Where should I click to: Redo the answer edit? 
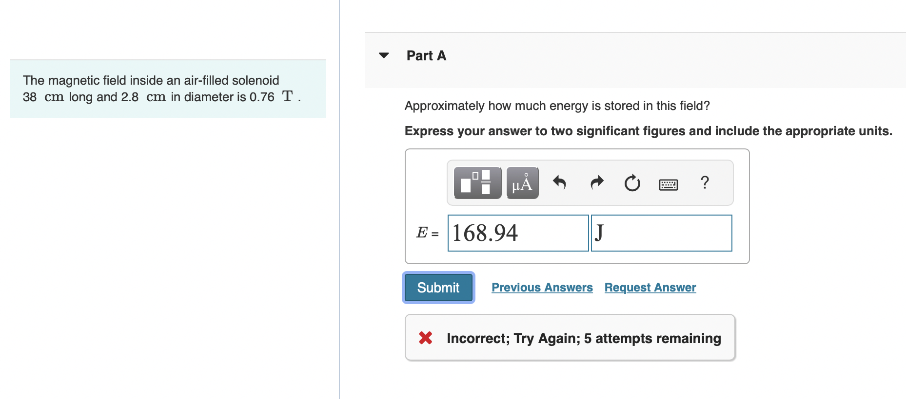point(596,182)
